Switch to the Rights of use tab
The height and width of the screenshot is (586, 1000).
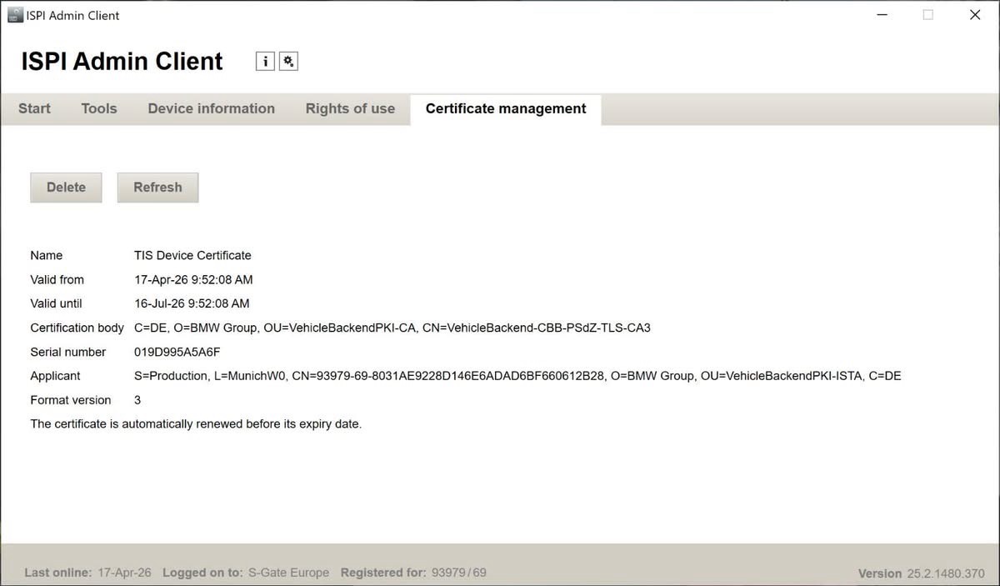pyautogui.click(x=350, y=108)
